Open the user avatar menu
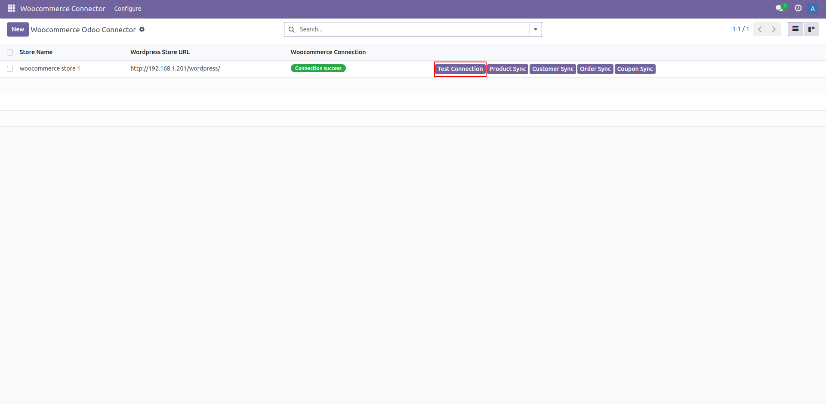Image resolution: width=826 pixels, height=404 pixels. pyautogui.click(x=813, y=8)
